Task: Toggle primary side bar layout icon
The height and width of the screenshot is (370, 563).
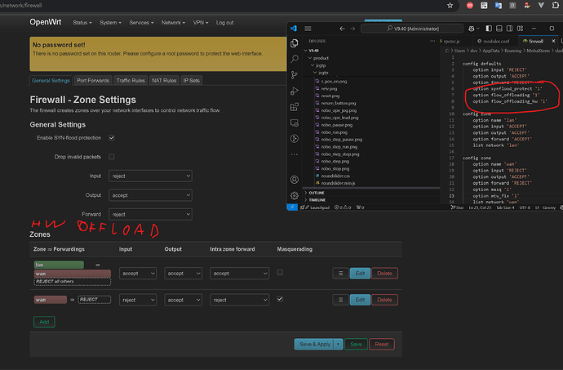Action: [x=489, y=29]
